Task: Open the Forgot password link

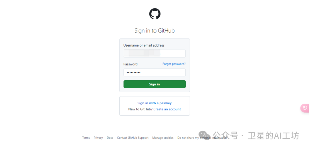Action: click(x=174, y=64)
